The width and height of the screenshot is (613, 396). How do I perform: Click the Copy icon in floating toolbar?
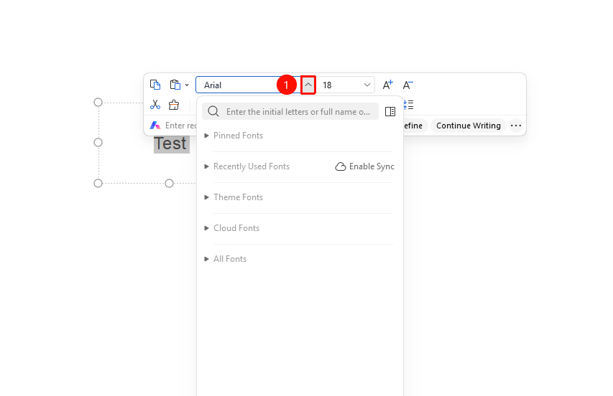pos(155,85)
